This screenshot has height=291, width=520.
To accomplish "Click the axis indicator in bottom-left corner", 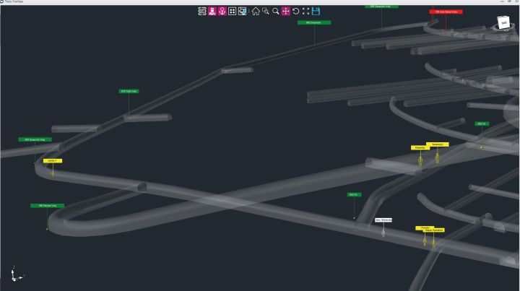I will [x=16, y=274].
